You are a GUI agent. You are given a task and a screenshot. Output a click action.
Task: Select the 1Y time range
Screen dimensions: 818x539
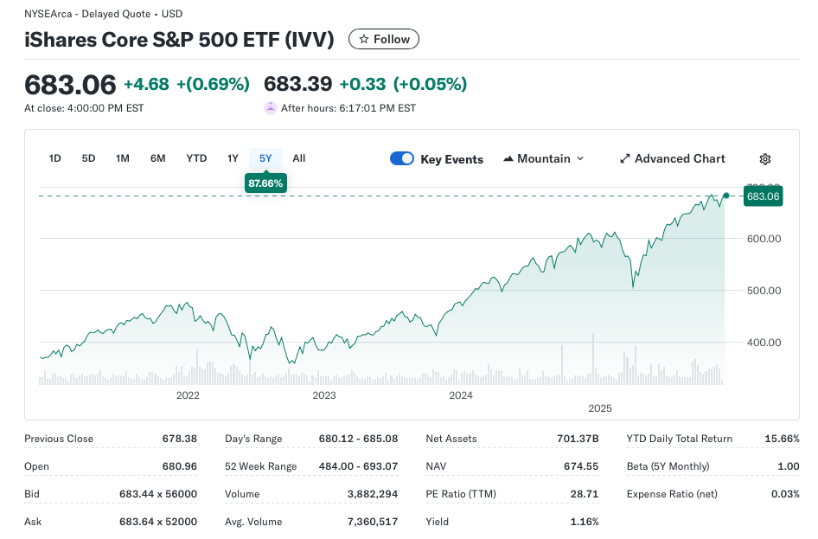233,158
